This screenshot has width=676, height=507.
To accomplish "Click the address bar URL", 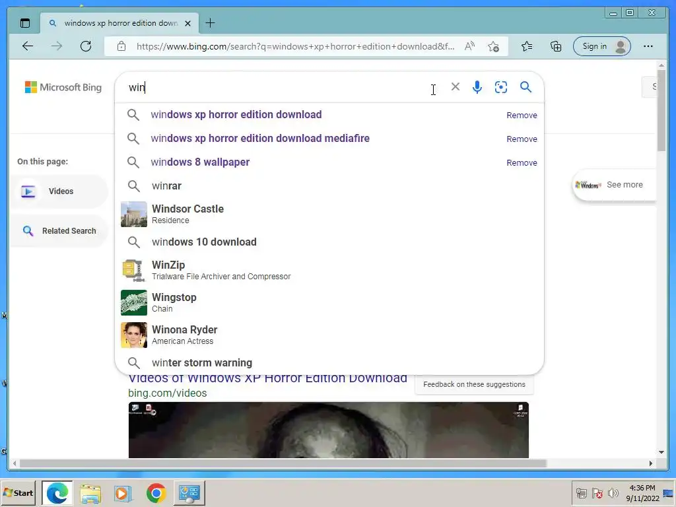I will [x=295, y=46].
